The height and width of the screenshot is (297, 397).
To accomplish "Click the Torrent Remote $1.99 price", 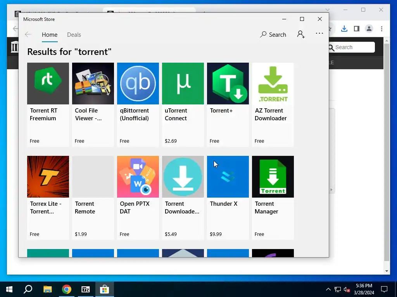I will point(81,234).
